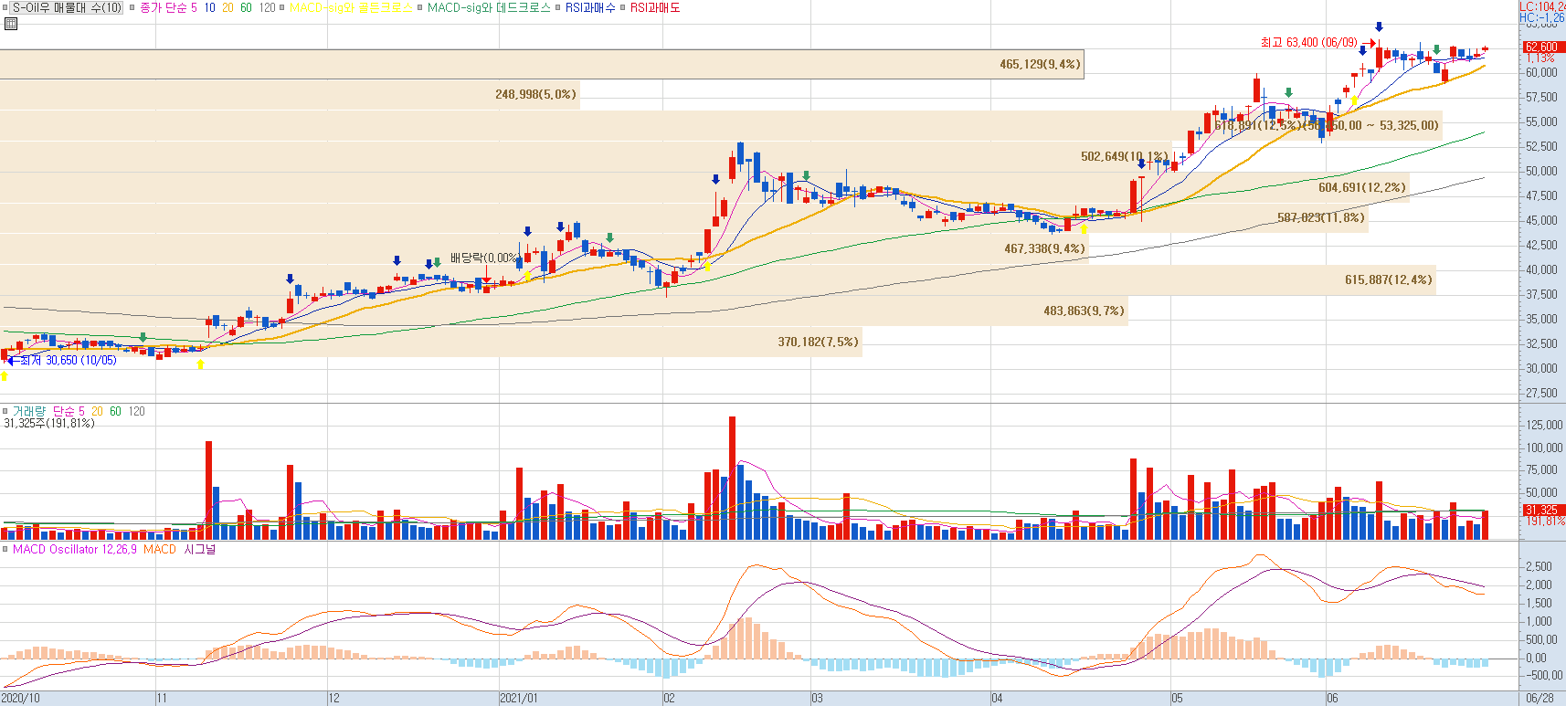Select the price 10-day MA legend number
The width and height of the screenshot is (1566, 706).
pos(209,7)
